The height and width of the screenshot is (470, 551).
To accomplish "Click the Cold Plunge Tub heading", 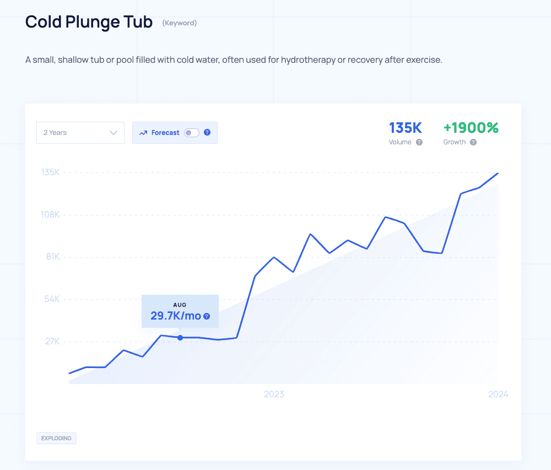I will [89, 22].
